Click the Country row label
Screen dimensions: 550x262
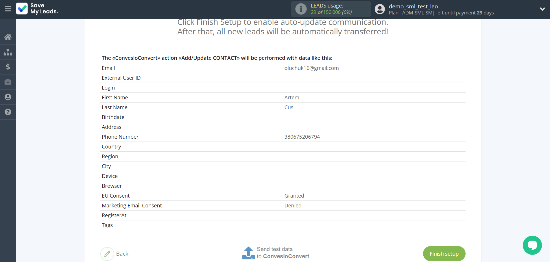pyautogui.click(x=111, y=146)
